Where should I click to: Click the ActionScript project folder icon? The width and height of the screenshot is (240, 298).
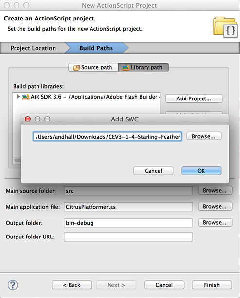pyautogui.click(x=225, y=27)
